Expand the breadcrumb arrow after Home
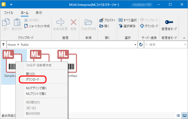 point(18,45)
